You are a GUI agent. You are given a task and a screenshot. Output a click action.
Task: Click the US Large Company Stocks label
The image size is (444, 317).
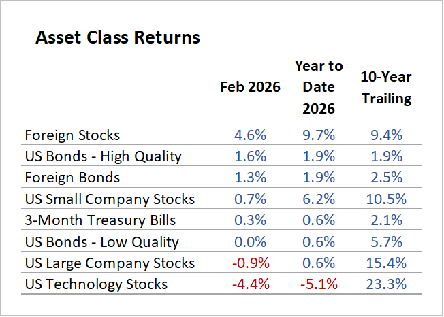[109, 263]
